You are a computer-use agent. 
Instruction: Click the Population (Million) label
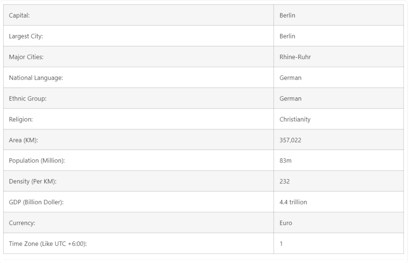pos(37,161)
